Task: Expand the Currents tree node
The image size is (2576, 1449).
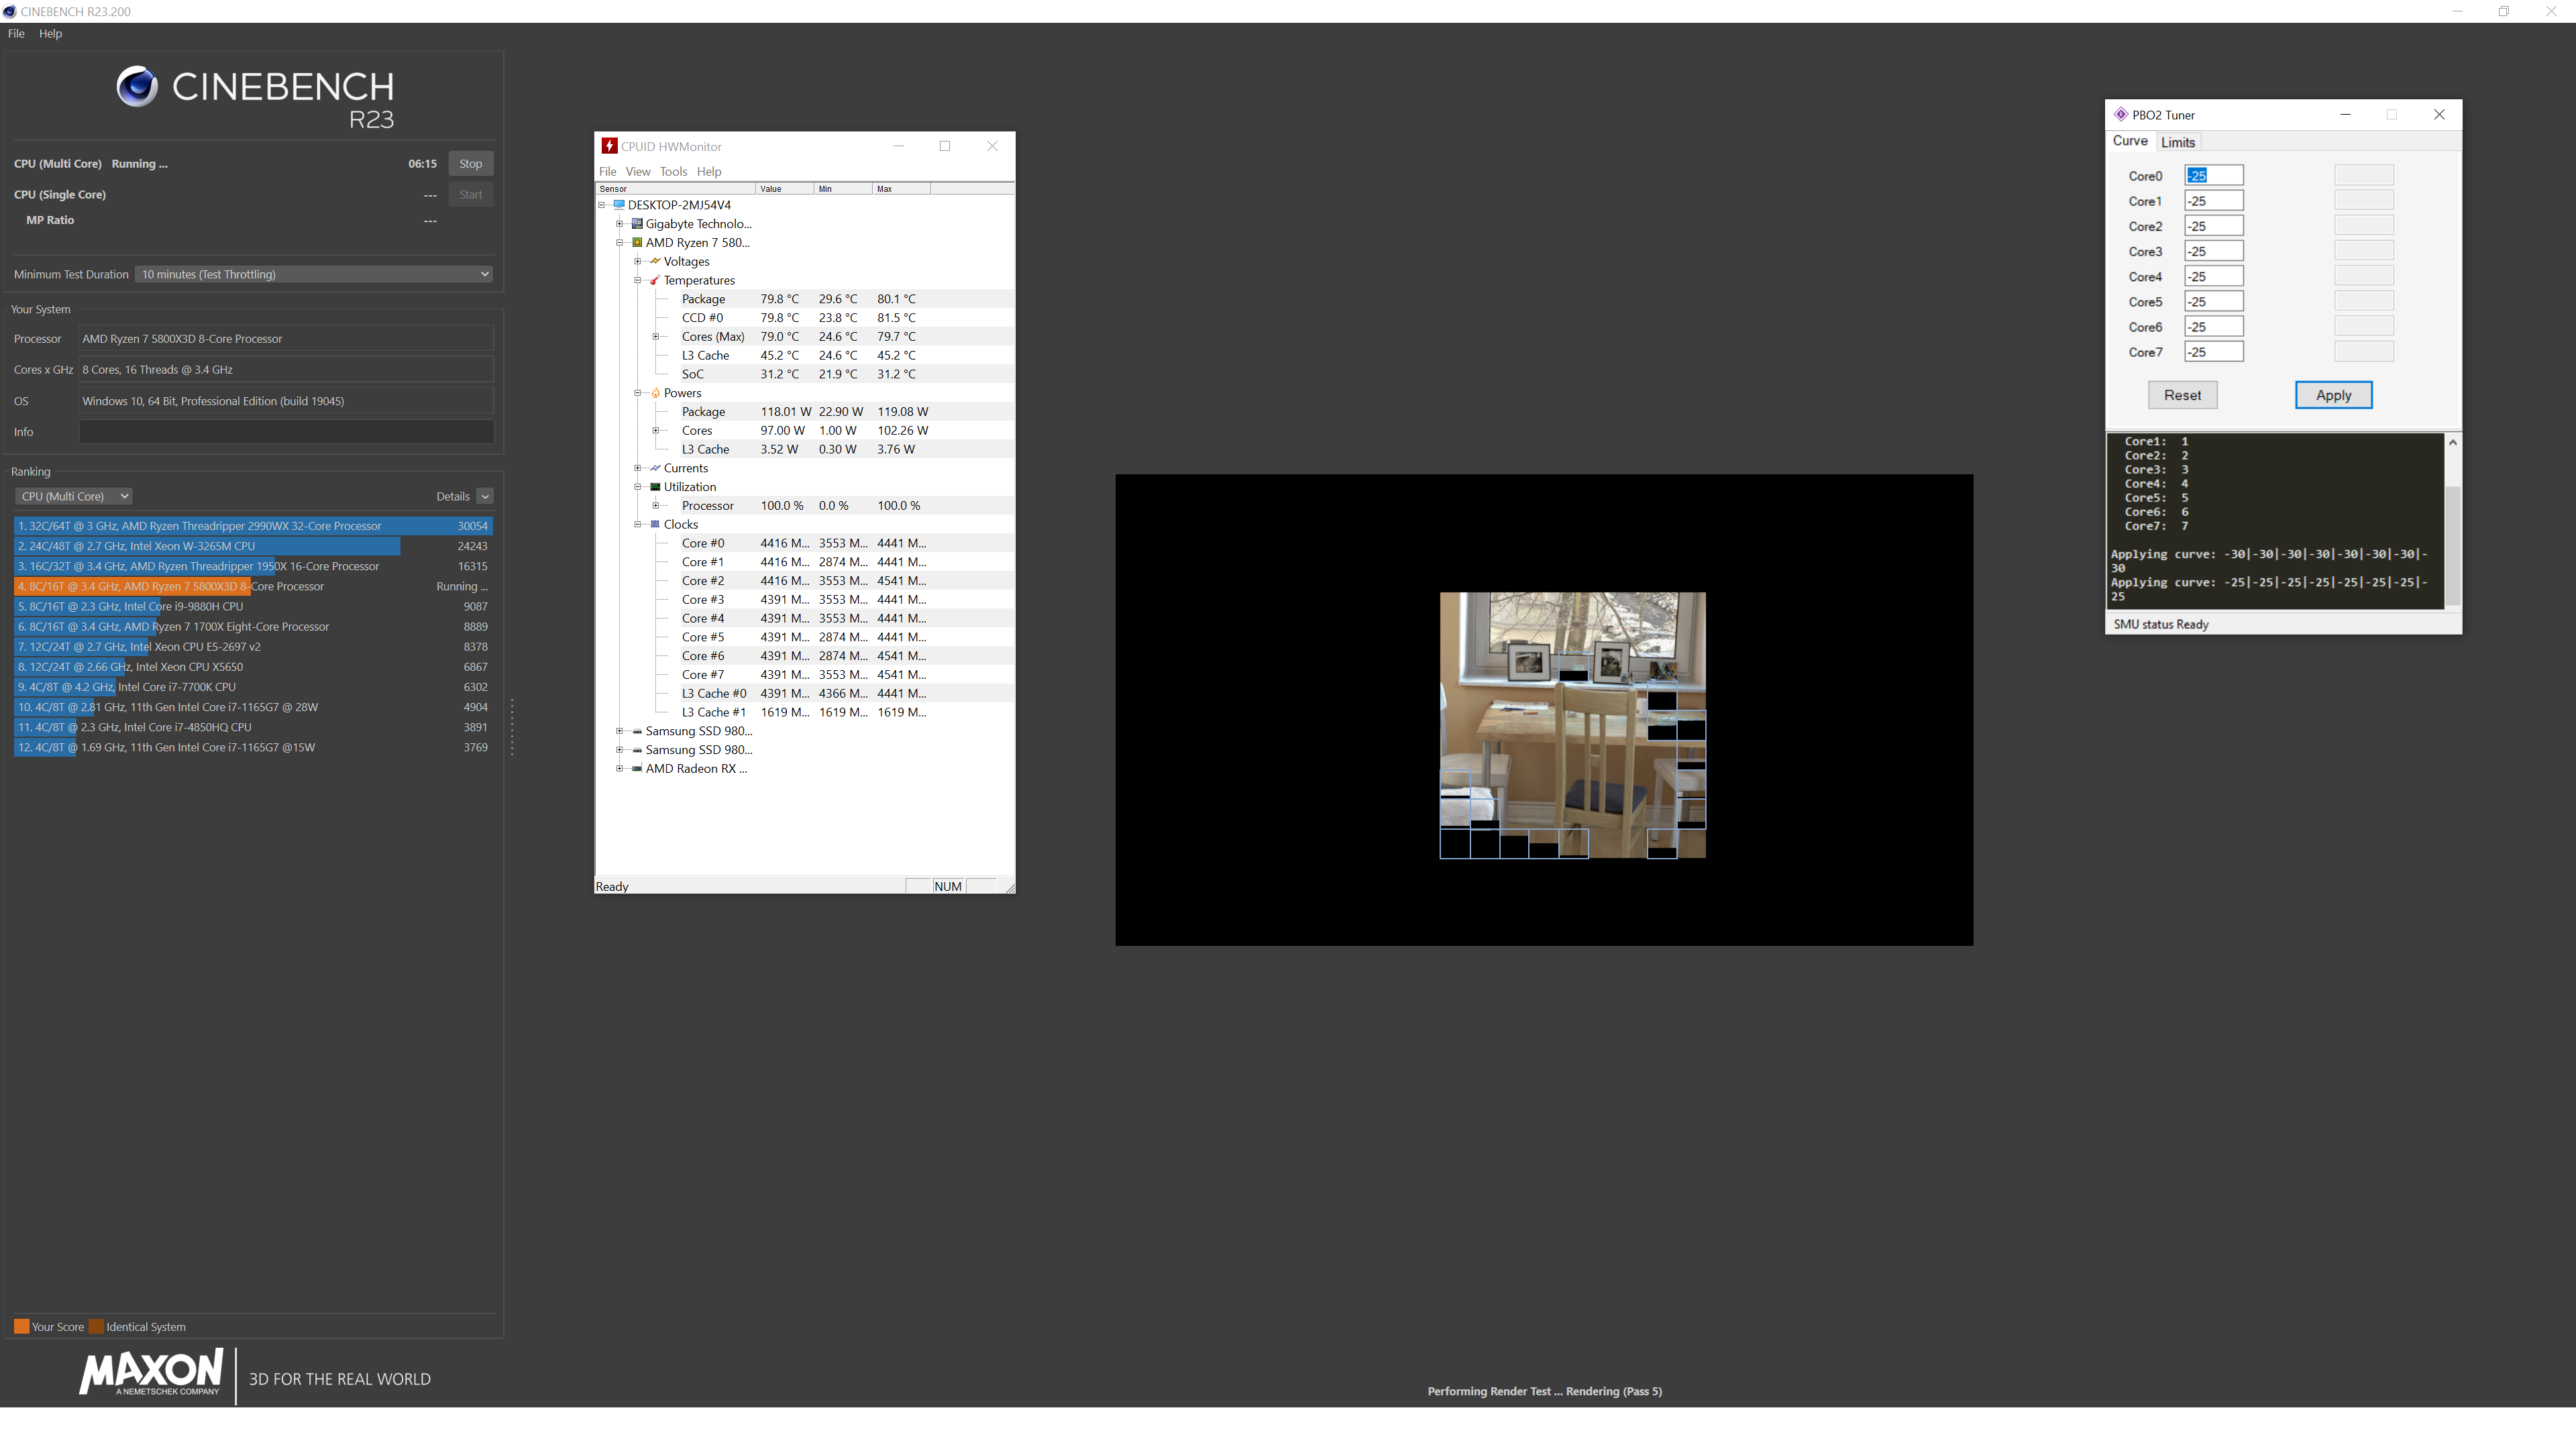Action: pos(638,468)
